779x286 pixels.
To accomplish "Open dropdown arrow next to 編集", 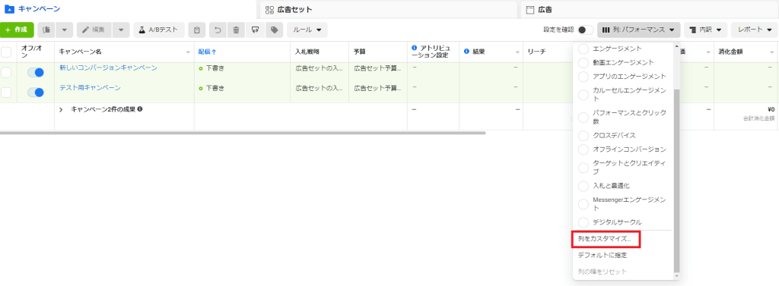I will pos(121,30).
